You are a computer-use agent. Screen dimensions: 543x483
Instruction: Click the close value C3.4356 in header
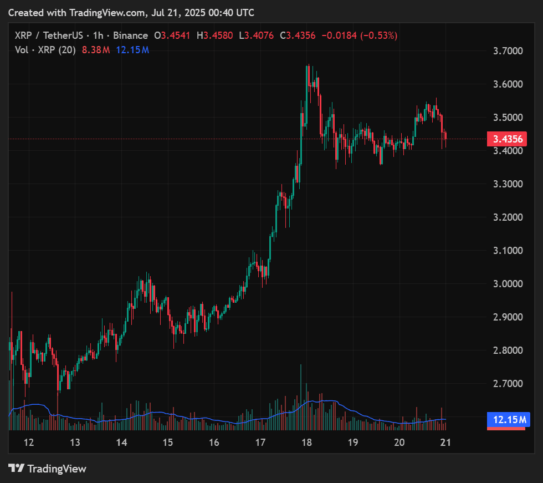[x=298, y=35]
